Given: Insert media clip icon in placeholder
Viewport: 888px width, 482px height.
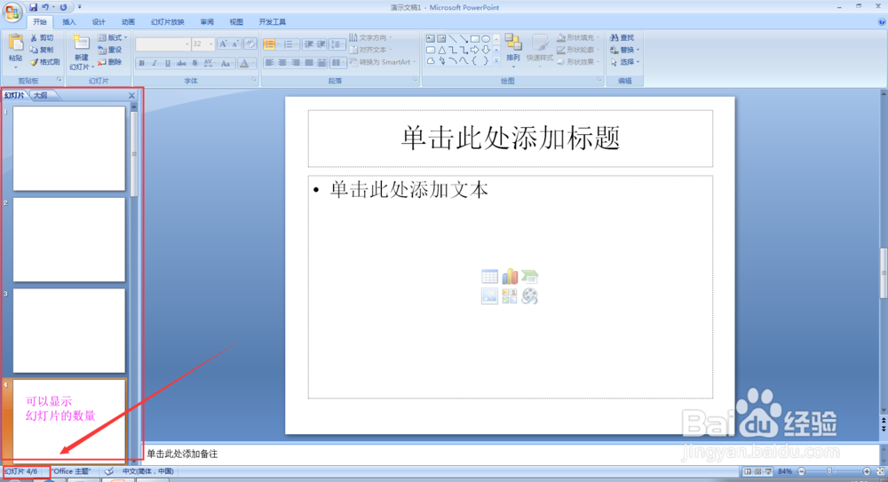Looking at the screenshot, I should (x=529, y=296).
